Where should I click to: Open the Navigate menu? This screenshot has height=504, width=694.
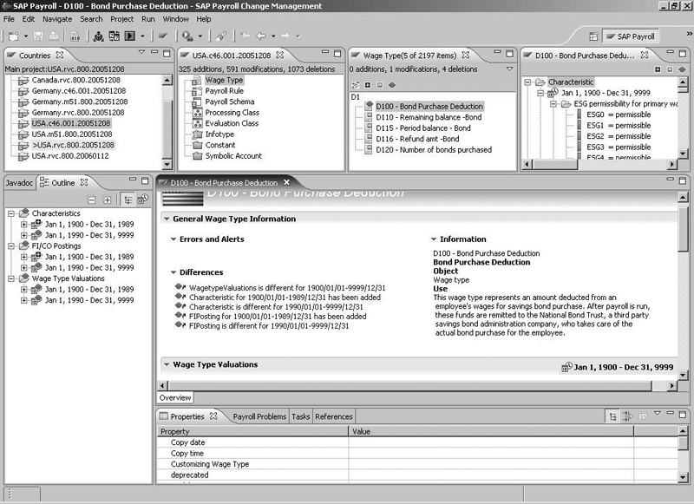pyautogui.click(x=57, y=19)
